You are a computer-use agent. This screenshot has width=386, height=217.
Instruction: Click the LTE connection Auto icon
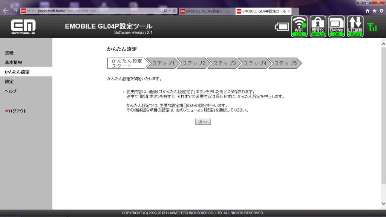[x=355, y=27]
